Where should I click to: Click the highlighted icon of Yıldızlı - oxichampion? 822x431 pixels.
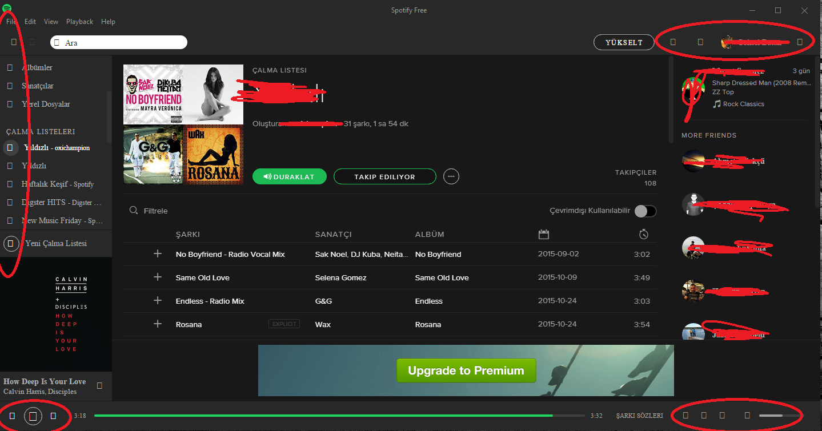pyautogui.click(x=10, y=148)
